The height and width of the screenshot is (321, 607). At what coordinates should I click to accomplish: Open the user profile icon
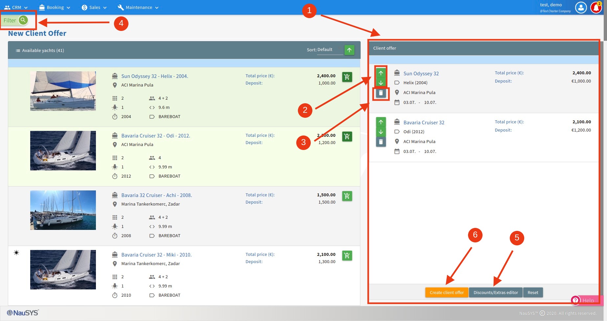[581, 8]
